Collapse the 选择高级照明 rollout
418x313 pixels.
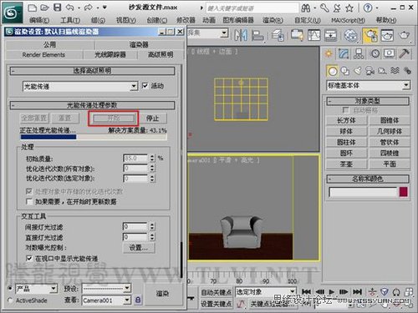(92, 71)
